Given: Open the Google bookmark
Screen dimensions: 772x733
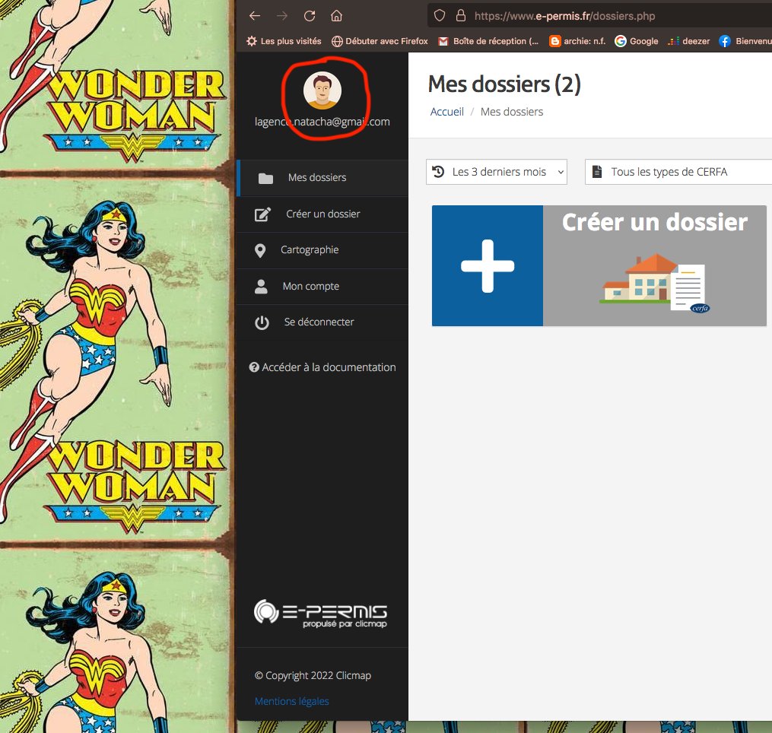Looking at the screenshot, I should 636,41.
